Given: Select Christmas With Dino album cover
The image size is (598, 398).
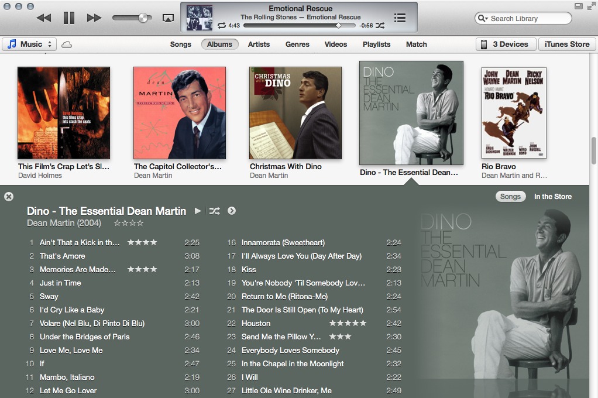Looking at the screenshot, I should tap(295, 113).
